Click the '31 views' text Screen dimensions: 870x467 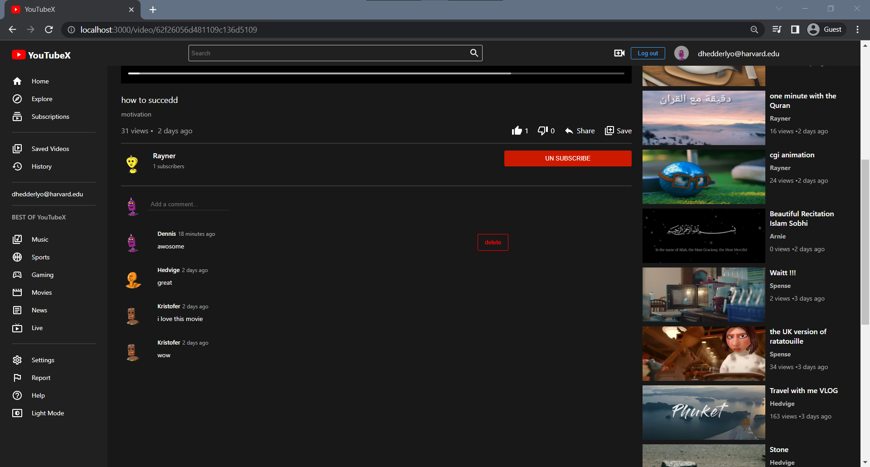(135, 131)
